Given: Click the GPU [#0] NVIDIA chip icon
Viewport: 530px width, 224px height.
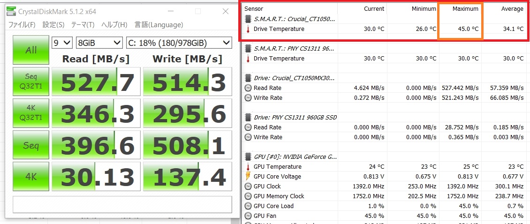Looking at the screenshot, I should click(248, 157).
